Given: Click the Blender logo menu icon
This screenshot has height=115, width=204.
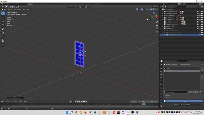Looking at the screenshot, I should point(2,4).
